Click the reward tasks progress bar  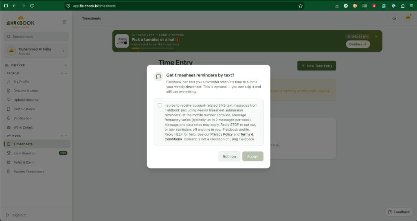click(x=153, y=48)
